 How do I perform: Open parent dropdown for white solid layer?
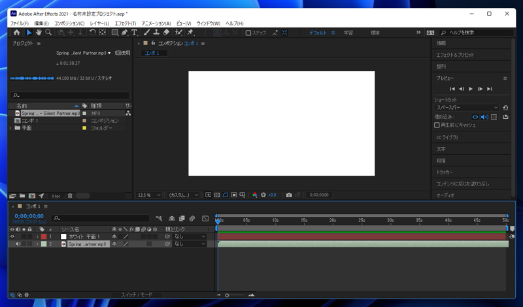189,236
